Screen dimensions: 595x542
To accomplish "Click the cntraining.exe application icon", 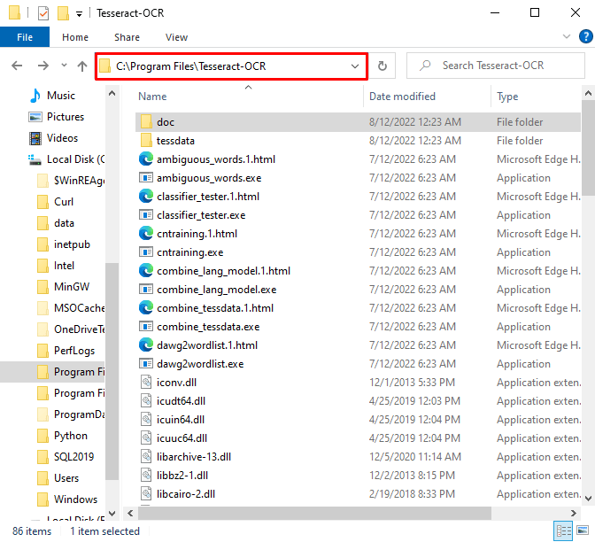I will [x=146, y=252].
